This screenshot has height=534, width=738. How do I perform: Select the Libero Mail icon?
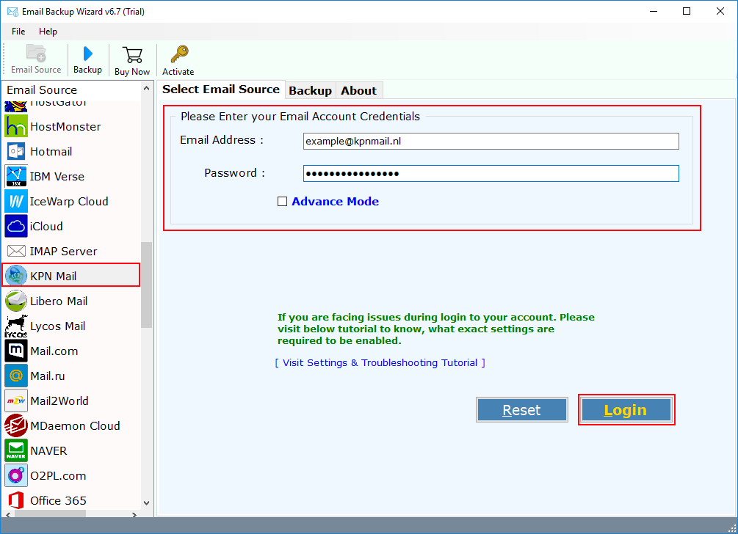click(16, 301)
